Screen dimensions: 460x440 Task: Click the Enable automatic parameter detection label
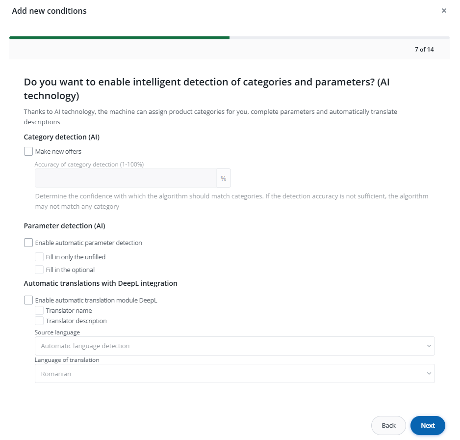click(88, 243)
